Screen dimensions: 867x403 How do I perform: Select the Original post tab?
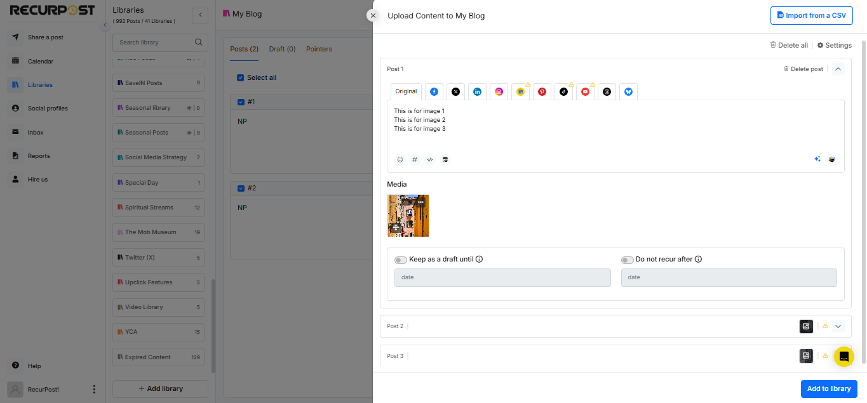406,91
